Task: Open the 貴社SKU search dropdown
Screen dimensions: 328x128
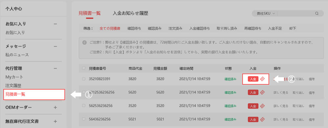Action: tap(266, 13)
